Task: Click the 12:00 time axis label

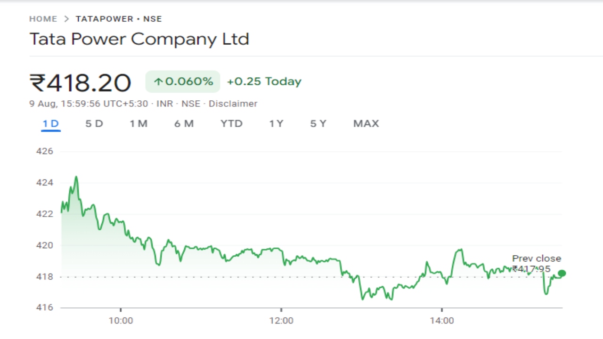Action: pyautogui.click(x=281, y=321)
